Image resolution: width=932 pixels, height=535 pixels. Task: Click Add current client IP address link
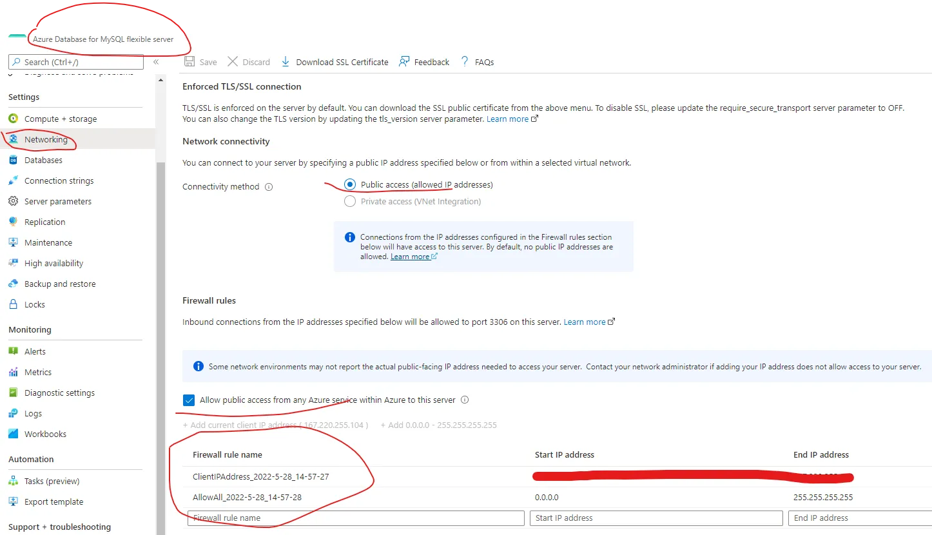[x=276, y=425]
